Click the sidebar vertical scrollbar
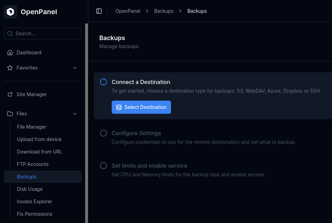Screen dimensions: 332x223 click(x=87, y=121)
